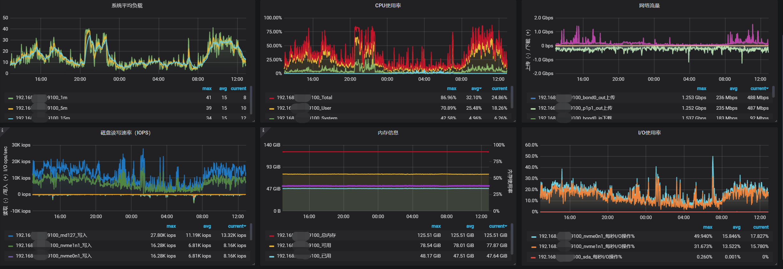Click the resize handle of the 系统平均负载 panel
This screenshot has height=269, width=783.
(253, 121)
